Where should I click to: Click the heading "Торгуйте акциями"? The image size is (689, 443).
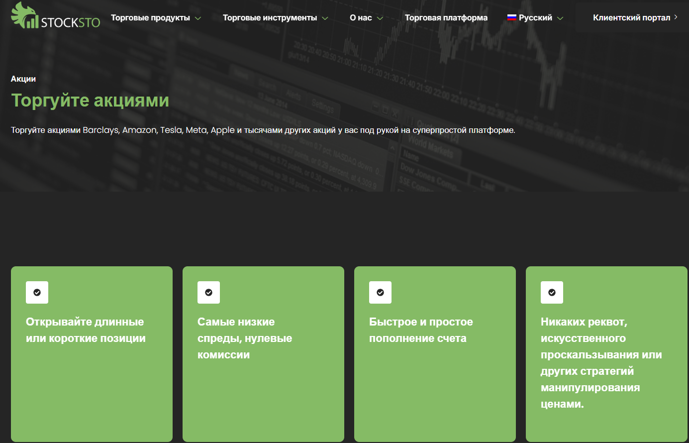(x=90, y=101)
